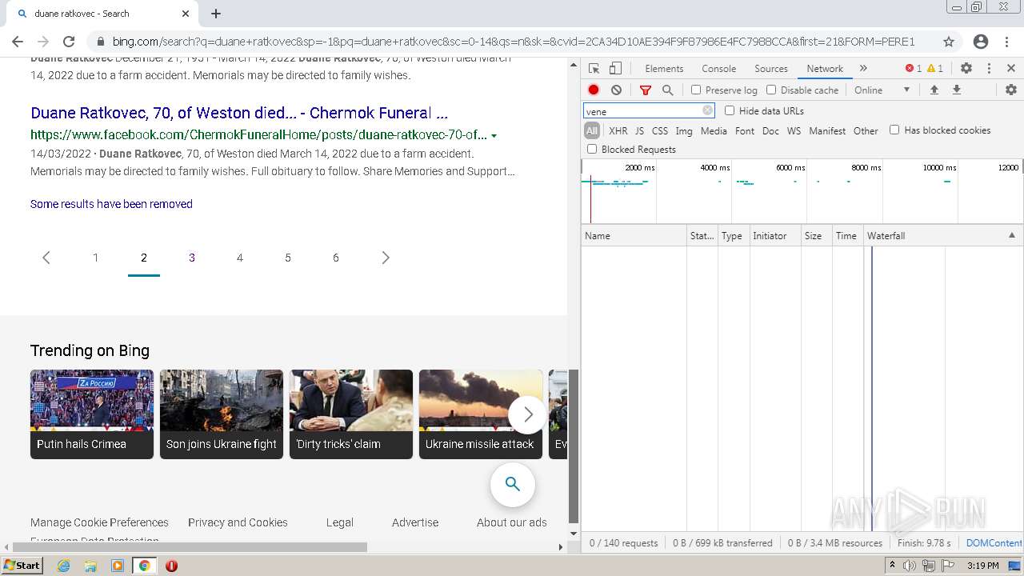Check Has blocked cookies
1024x576 pixels.
(x=894, y=130)
